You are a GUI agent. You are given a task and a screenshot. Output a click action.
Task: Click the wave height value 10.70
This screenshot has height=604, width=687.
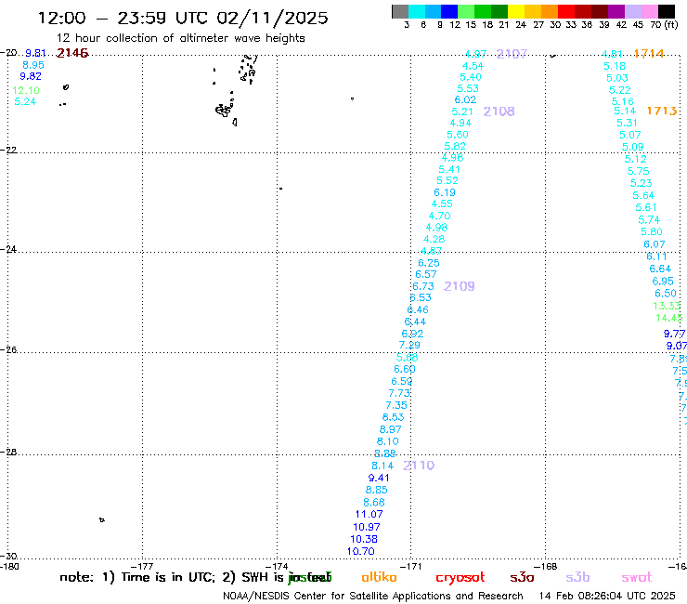coord(361,551)
